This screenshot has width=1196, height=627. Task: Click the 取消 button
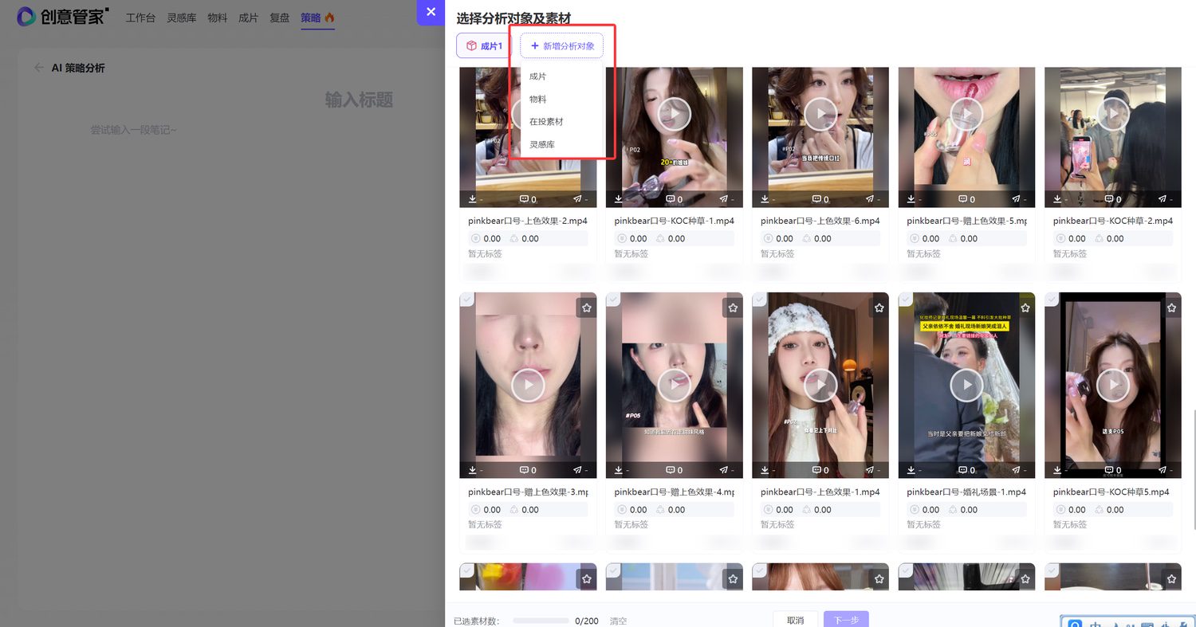[x=795, y=620]
